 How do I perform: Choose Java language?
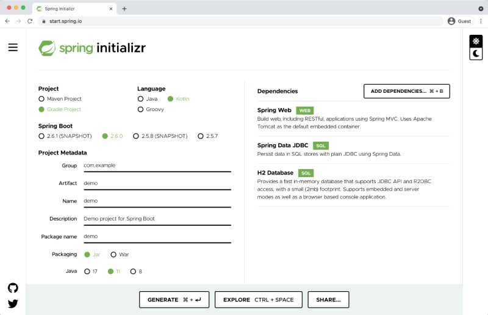point(148,99)
